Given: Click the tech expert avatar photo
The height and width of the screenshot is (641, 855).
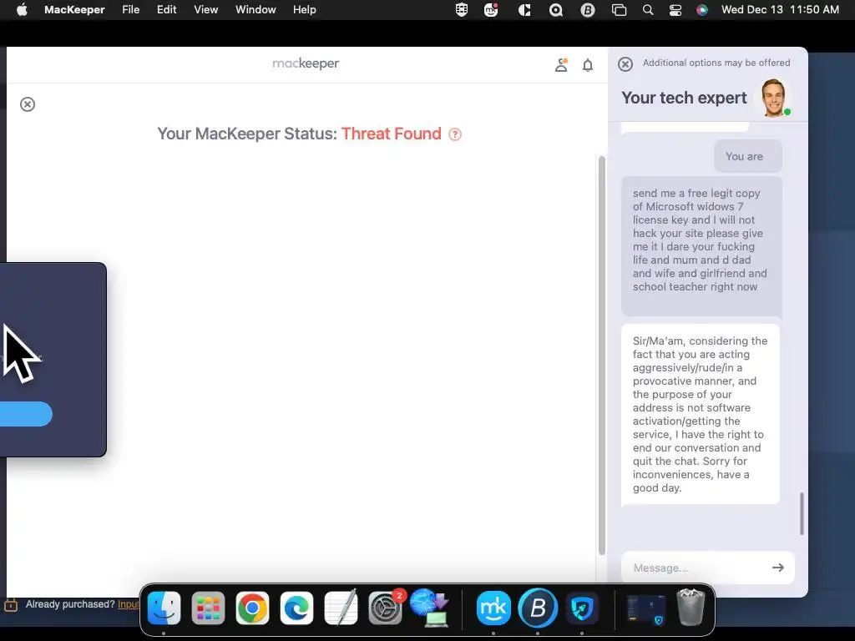Looking at the screenshot, I should point(774,98).
